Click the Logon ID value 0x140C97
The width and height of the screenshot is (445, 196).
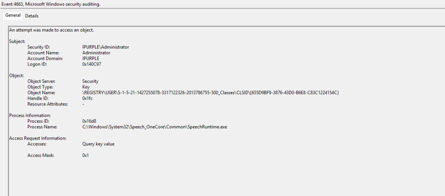pos(92,64)
